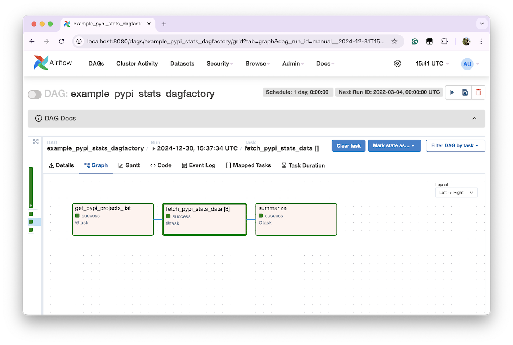Click the Clear task button

[x=348, y=146]
